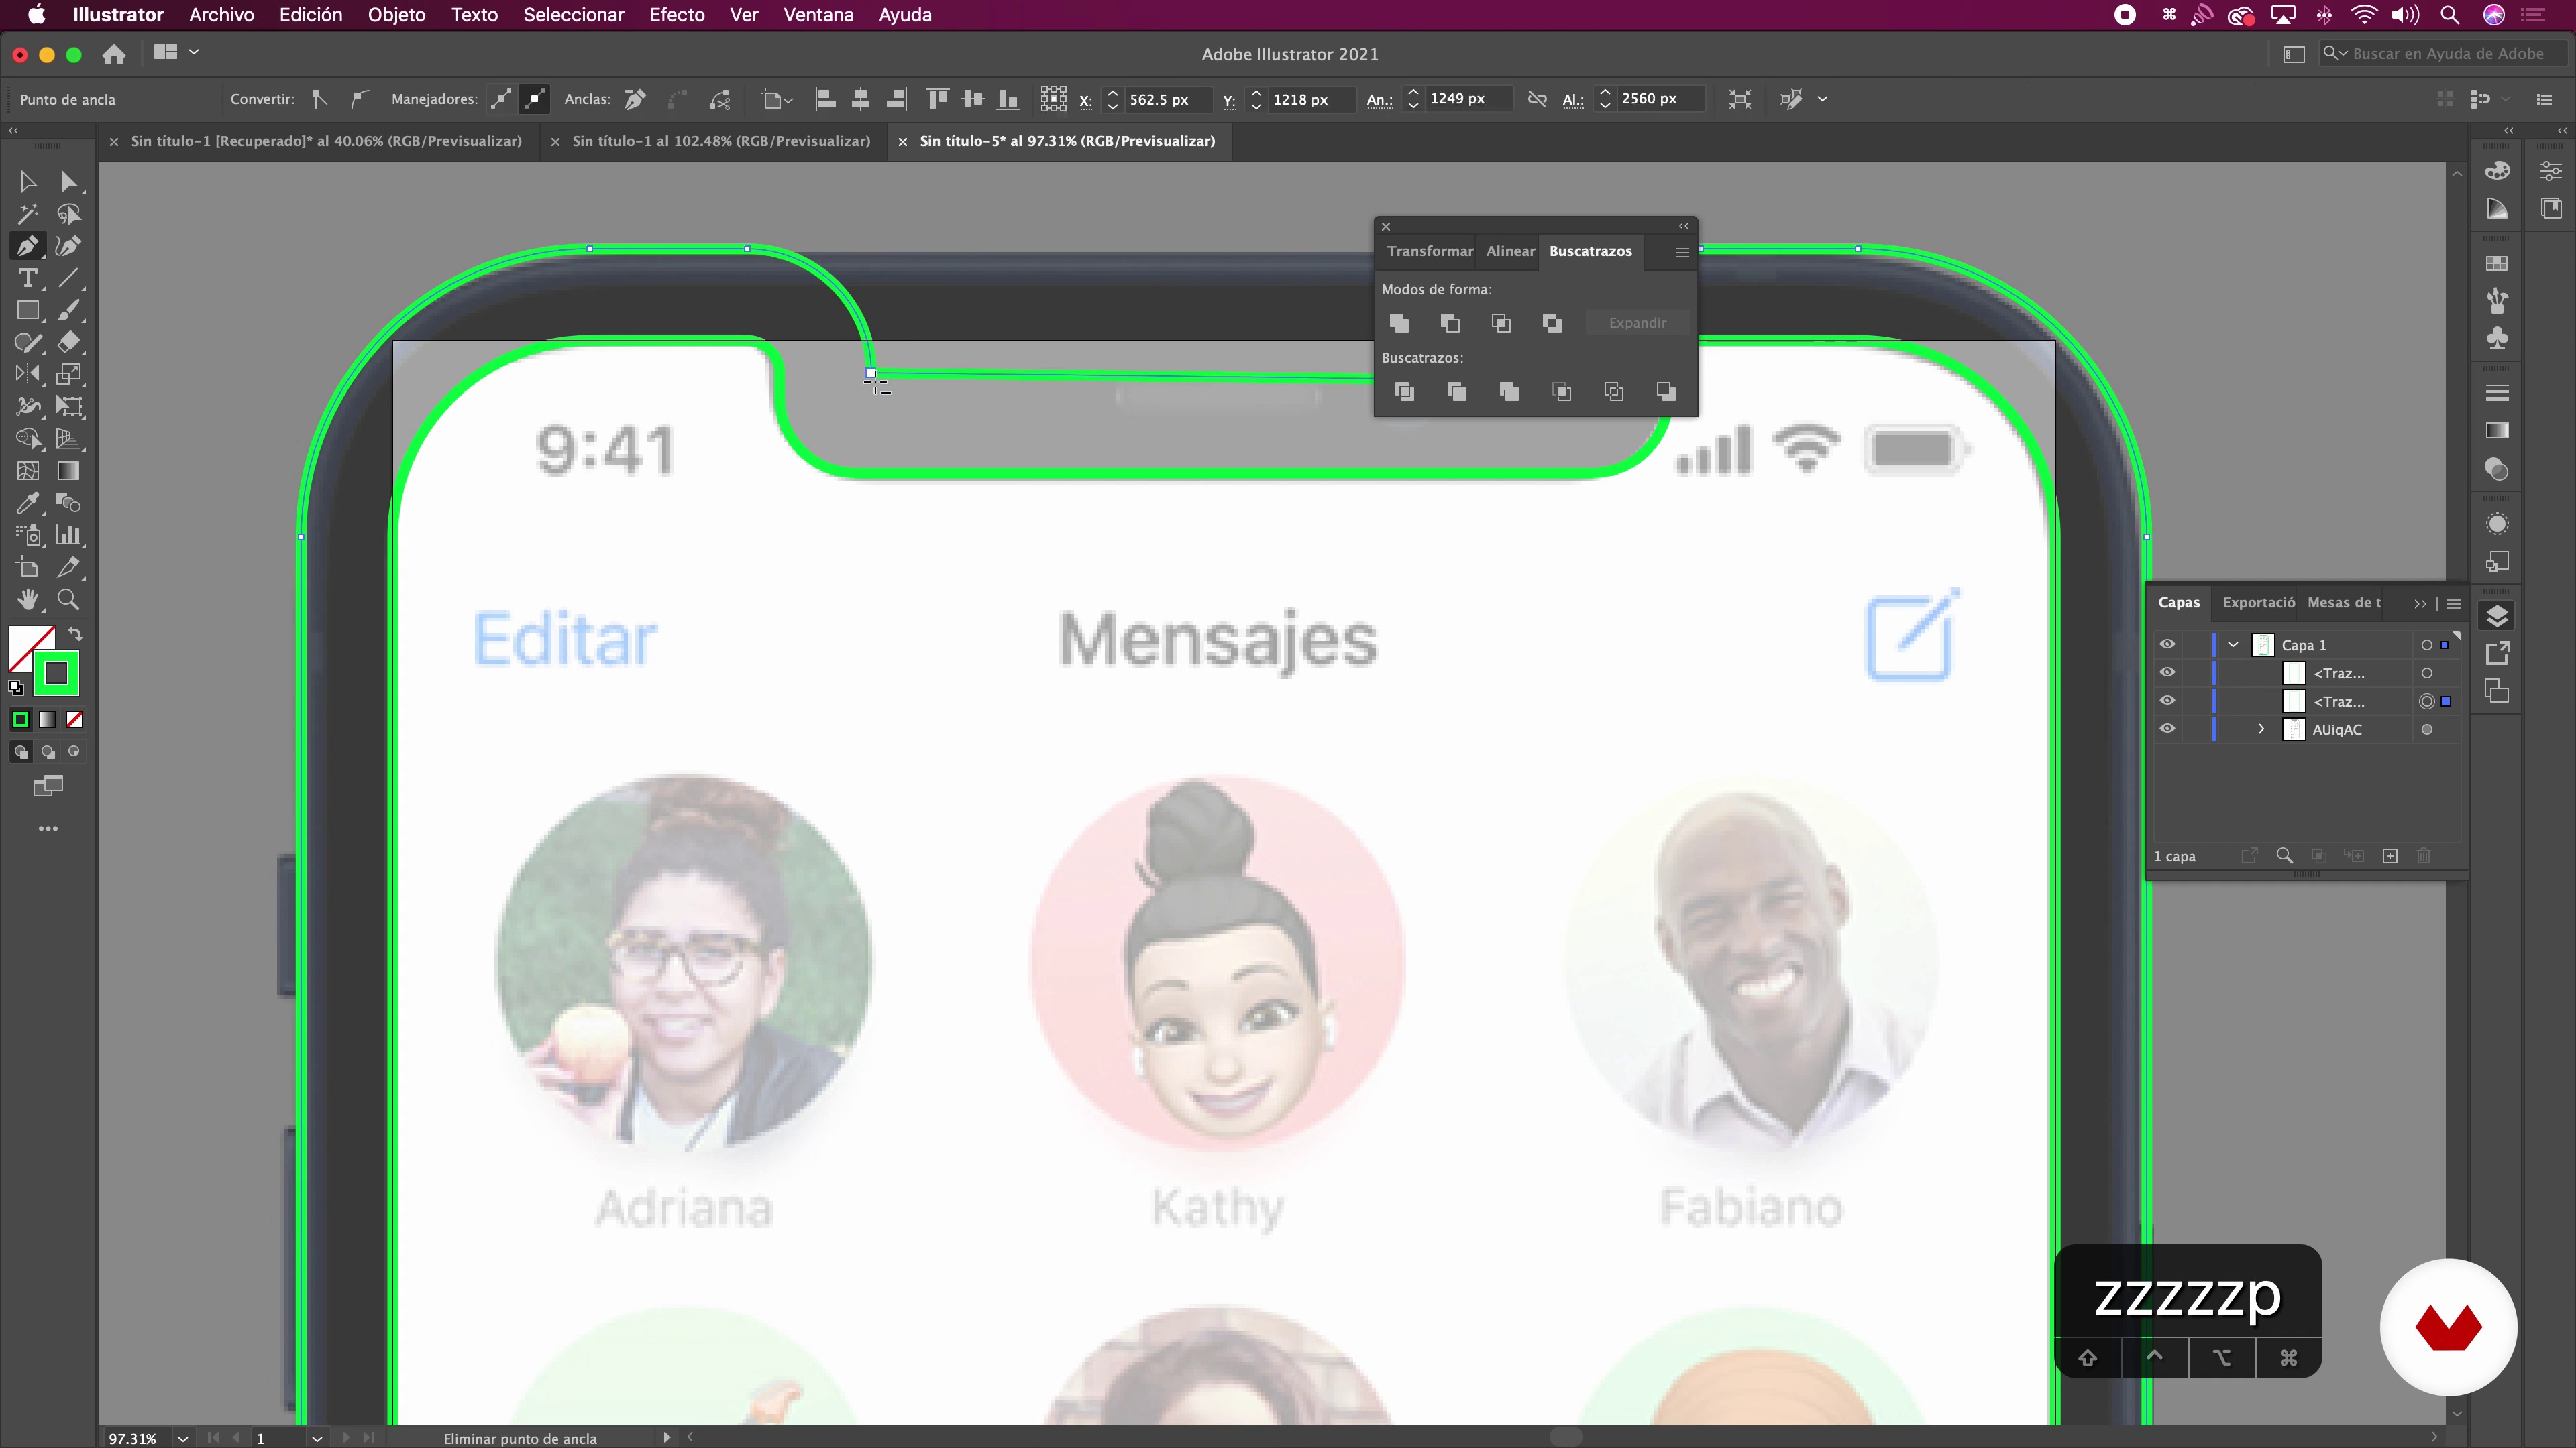The image size is (2576, 1448).
Task: Select the Direct Selection tool
Action: pyautogui.click(x=68, y=182)
